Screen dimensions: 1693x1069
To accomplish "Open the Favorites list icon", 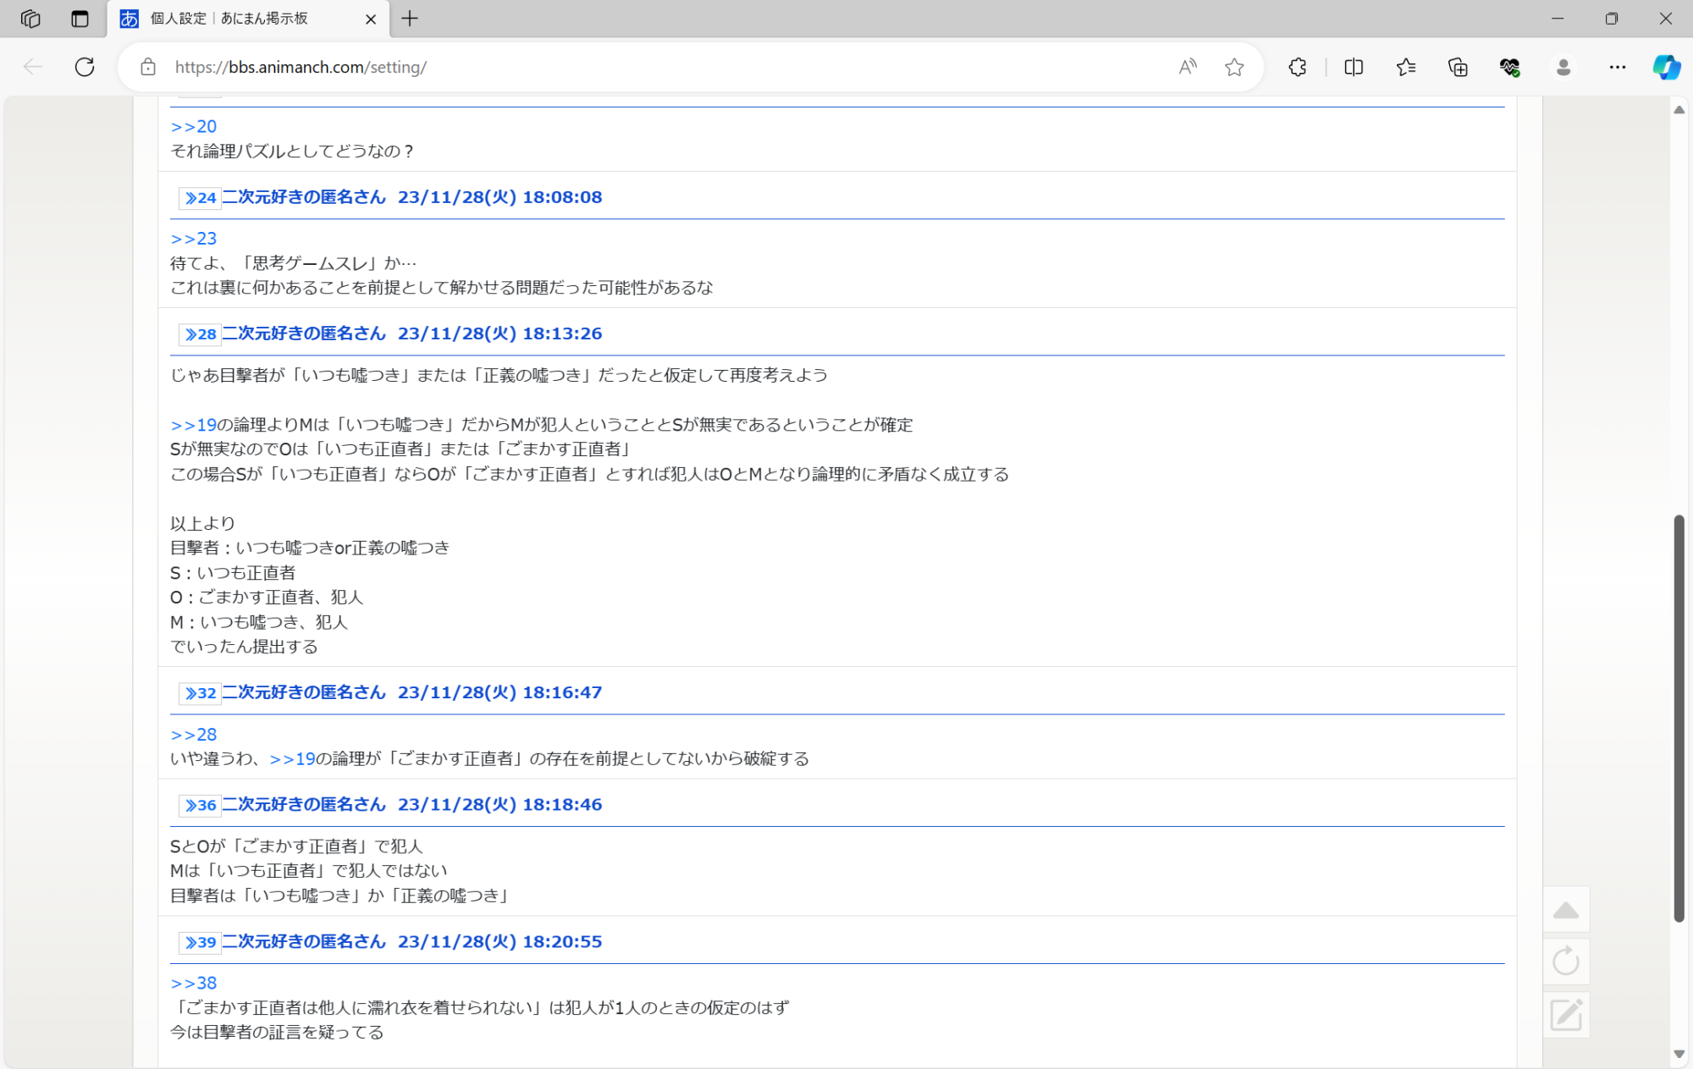I will point(1406,67).
